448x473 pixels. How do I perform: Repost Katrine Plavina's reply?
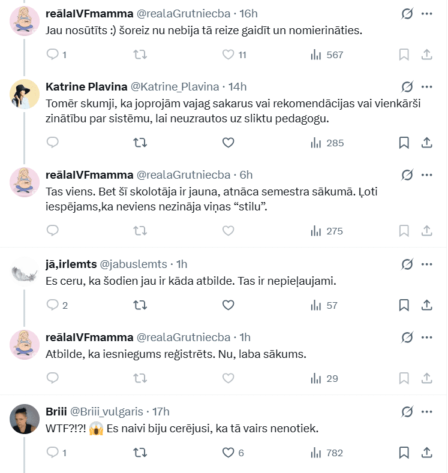[x=140, y=143]
